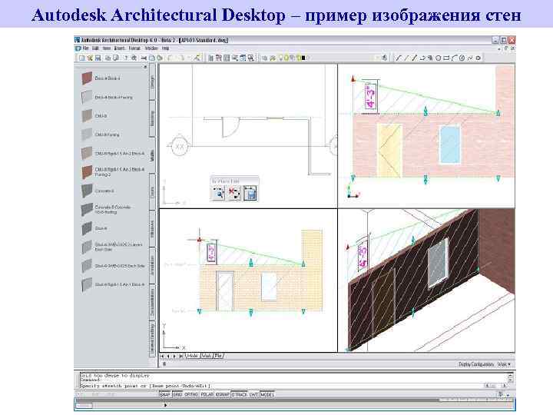The width and height of the screenshot is (553, 415).
Task: Select the Line draw tool
Action: [x=399, y=58]
